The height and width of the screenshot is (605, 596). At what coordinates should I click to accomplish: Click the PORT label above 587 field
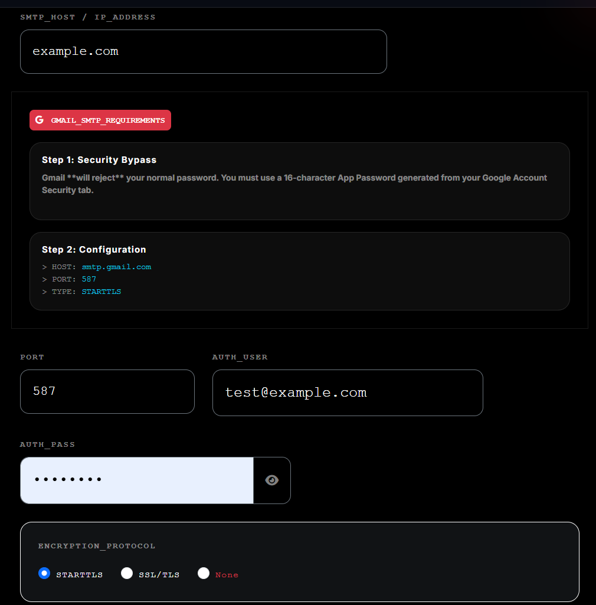click(x=32, y=357)
